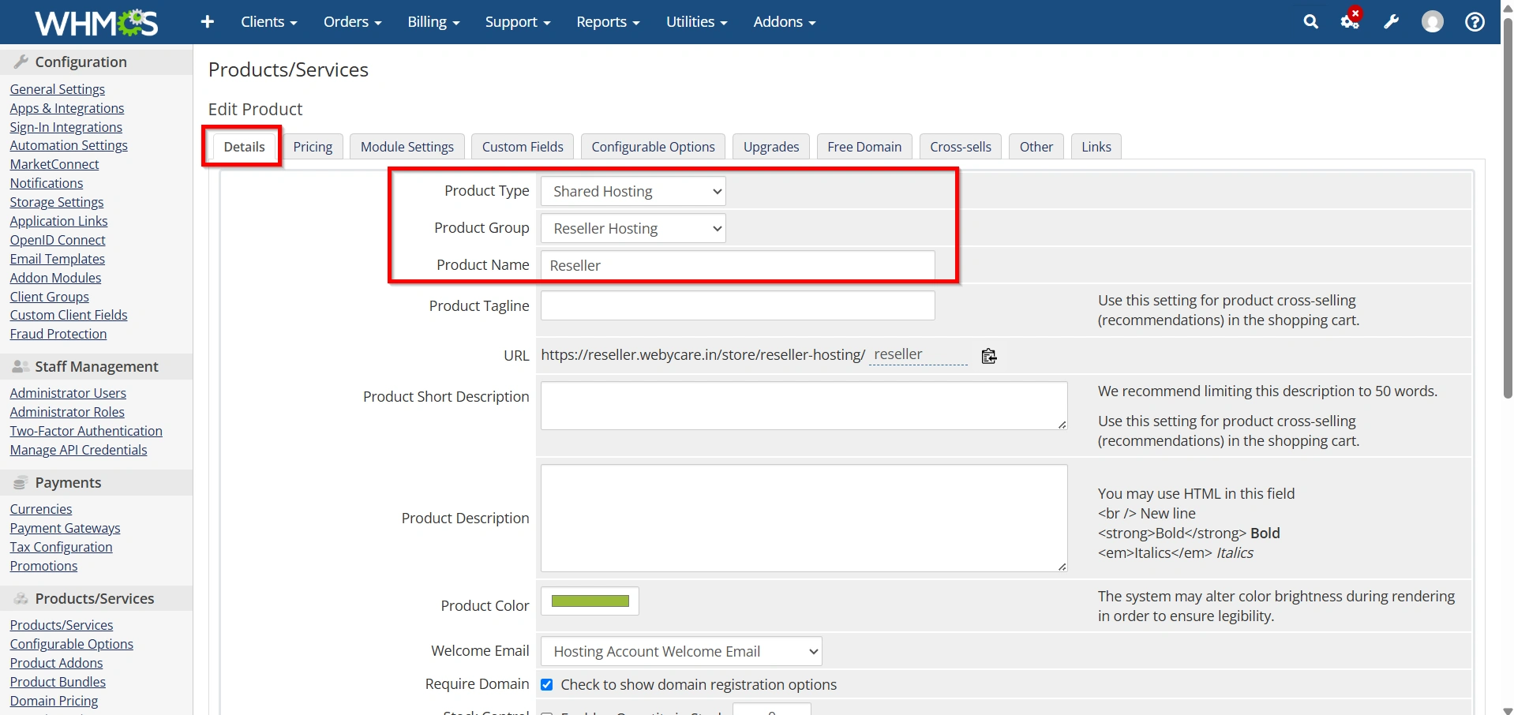Screen dimensions: 1514x715
Task: Open the Product Type dropdown
Action: (633, 191)
